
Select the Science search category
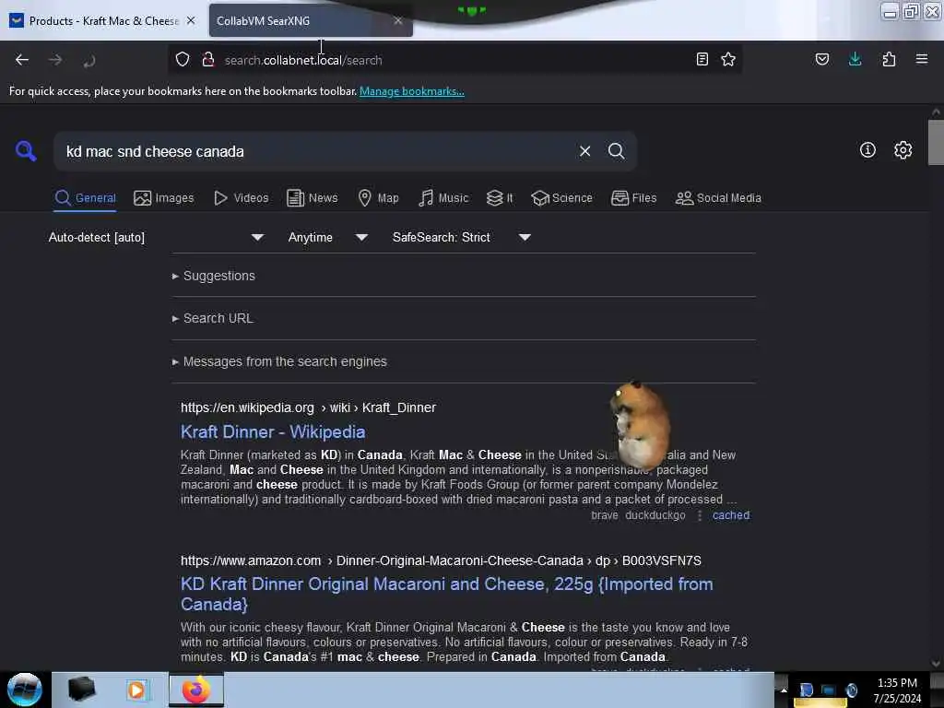coord(561,198)
